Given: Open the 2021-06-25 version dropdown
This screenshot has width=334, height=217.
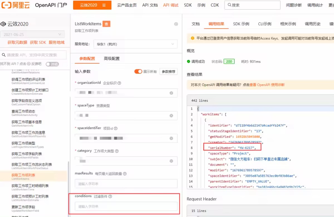Looking at the screenshot, I should 32,34.
